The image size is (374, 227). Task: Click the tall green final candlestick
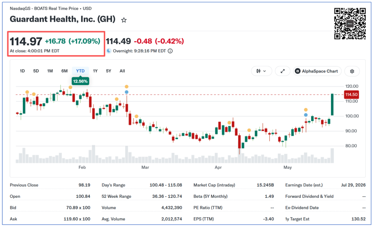pos(332,105)
